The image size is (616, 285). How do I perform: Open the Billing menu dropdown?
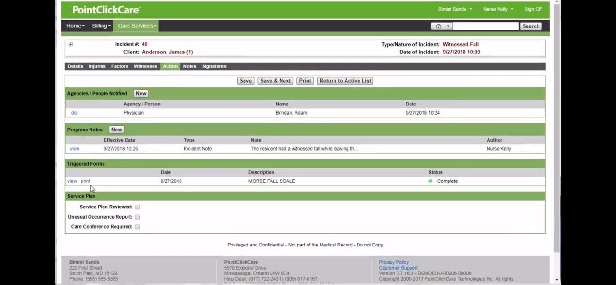point(101,26)
